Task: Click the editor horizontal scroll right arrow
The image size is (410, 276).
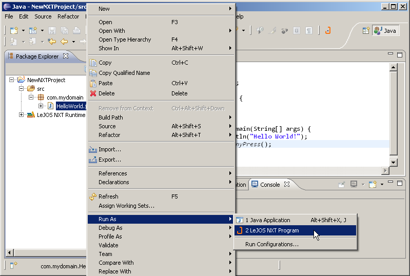Action: coord(385,171)
